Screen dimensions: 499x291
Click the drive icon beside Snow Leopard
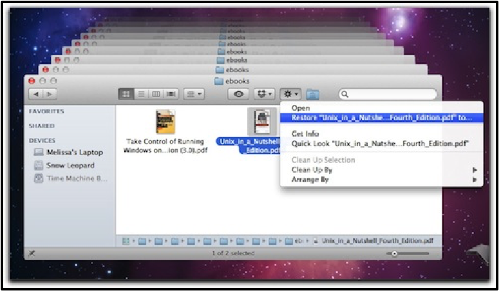38,165
